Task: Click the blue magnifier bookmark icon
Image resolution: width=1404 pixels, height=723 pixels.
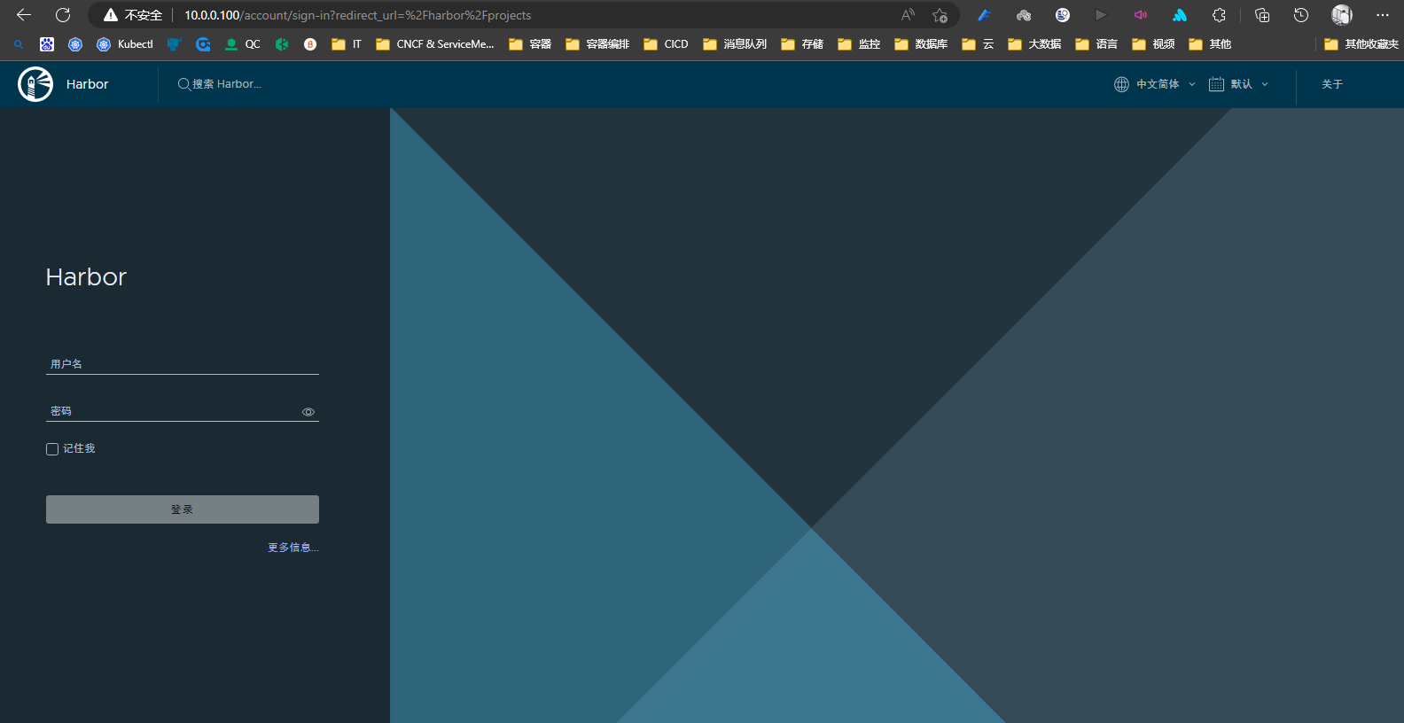Action: point(19,44)
